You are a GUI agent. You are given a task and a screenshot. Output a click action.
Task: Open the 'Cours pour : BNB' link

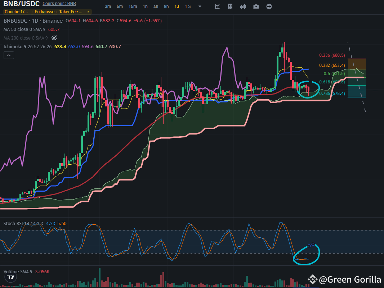coord(59,4)
